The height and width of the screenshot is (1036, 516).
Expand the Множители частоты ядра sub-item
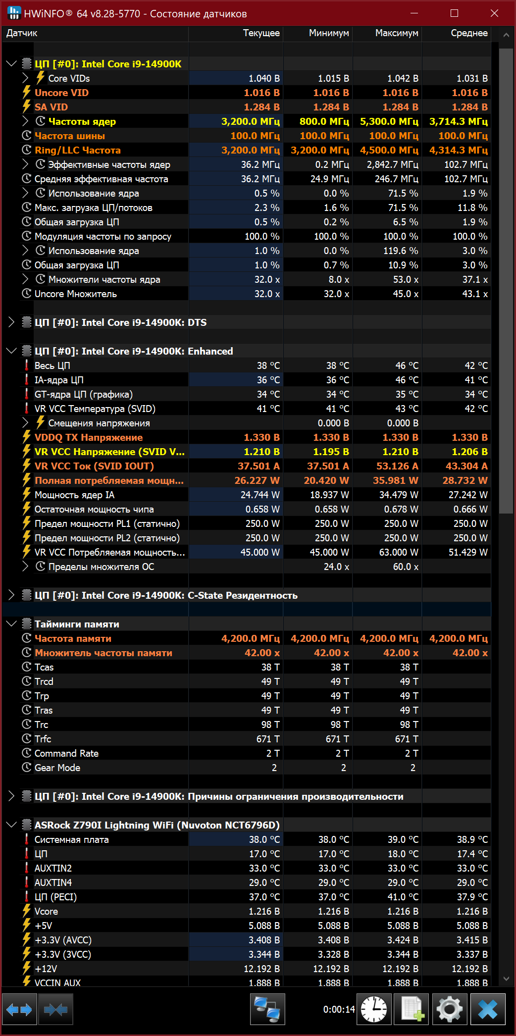[26, 279]
